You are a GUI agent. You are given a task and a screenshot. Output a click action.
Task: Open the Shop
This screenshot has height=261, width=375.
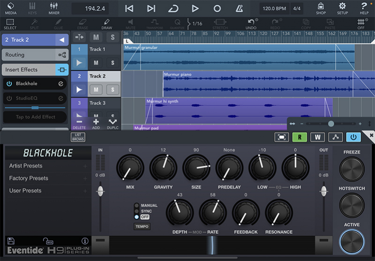point(321,8)
